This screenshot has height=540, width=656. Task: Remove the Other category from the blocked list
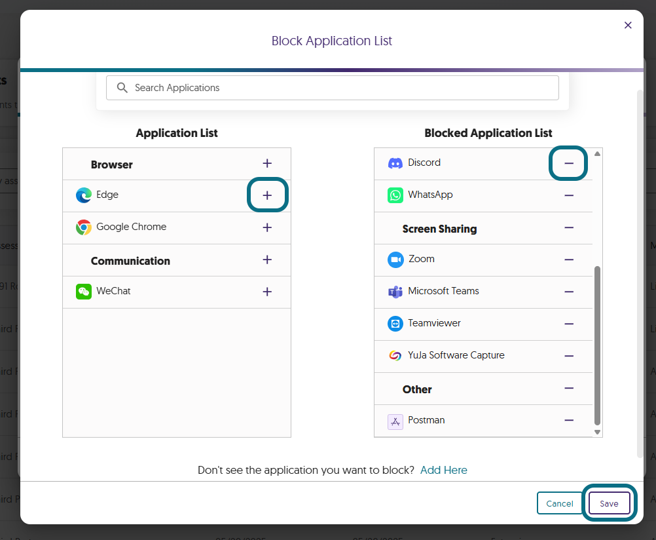(568, 388)
